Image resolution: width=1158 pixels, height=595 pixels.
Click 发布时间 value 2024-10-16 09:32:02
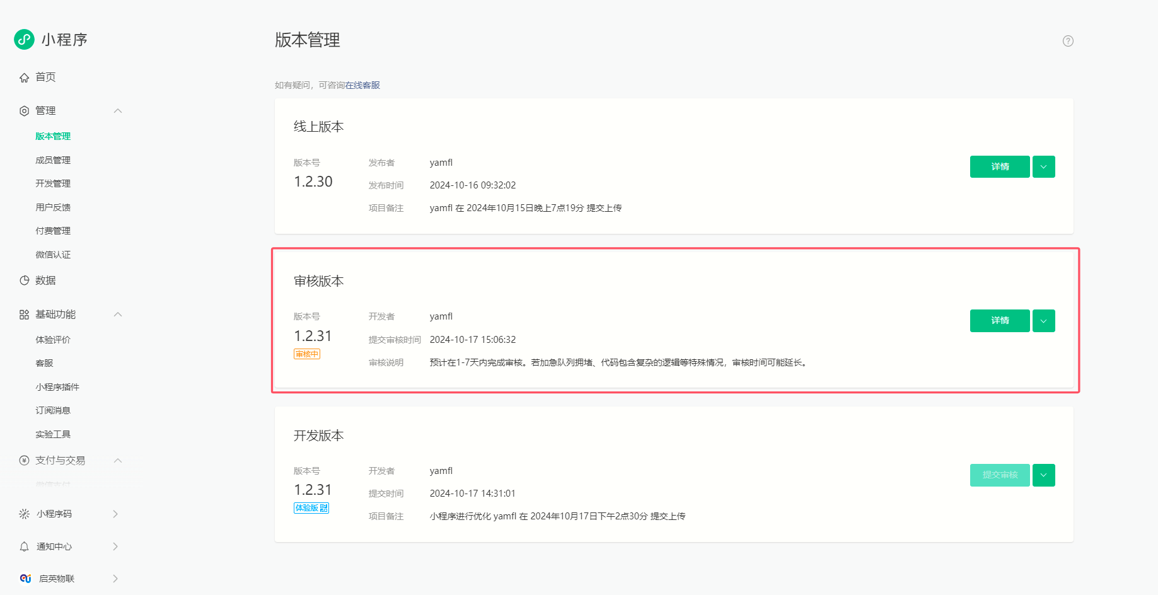(473, 185)
